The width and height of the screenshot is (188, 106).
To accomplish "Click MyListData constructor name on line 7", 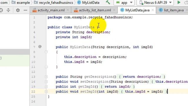I will point(80,47).
